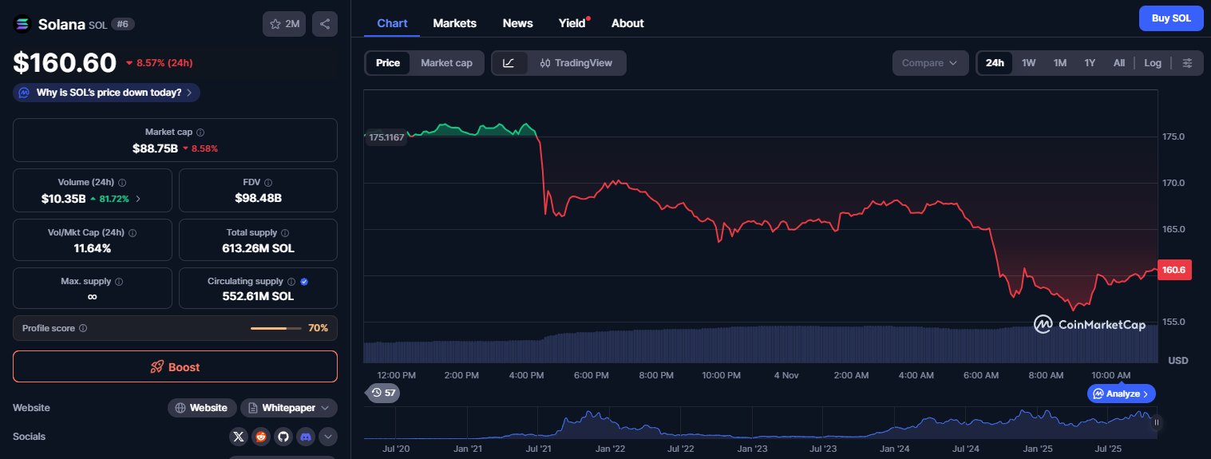Toggle the Log scale option

click(x=1153, y=63)
